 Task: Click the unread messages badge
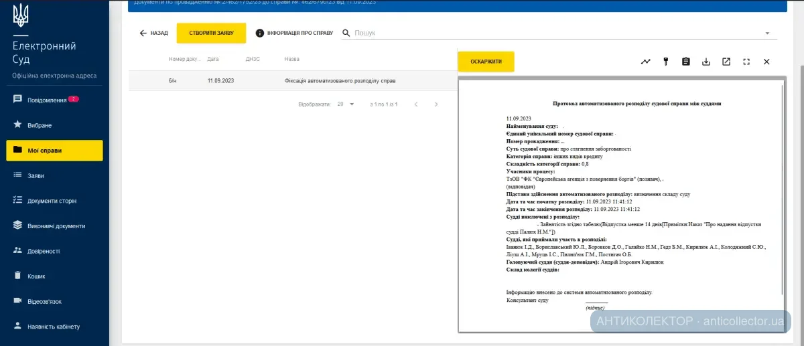click(74, 99)
